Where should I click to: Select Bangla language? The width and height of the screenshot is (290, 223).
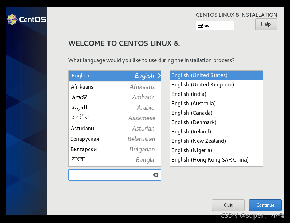(115, 160)
